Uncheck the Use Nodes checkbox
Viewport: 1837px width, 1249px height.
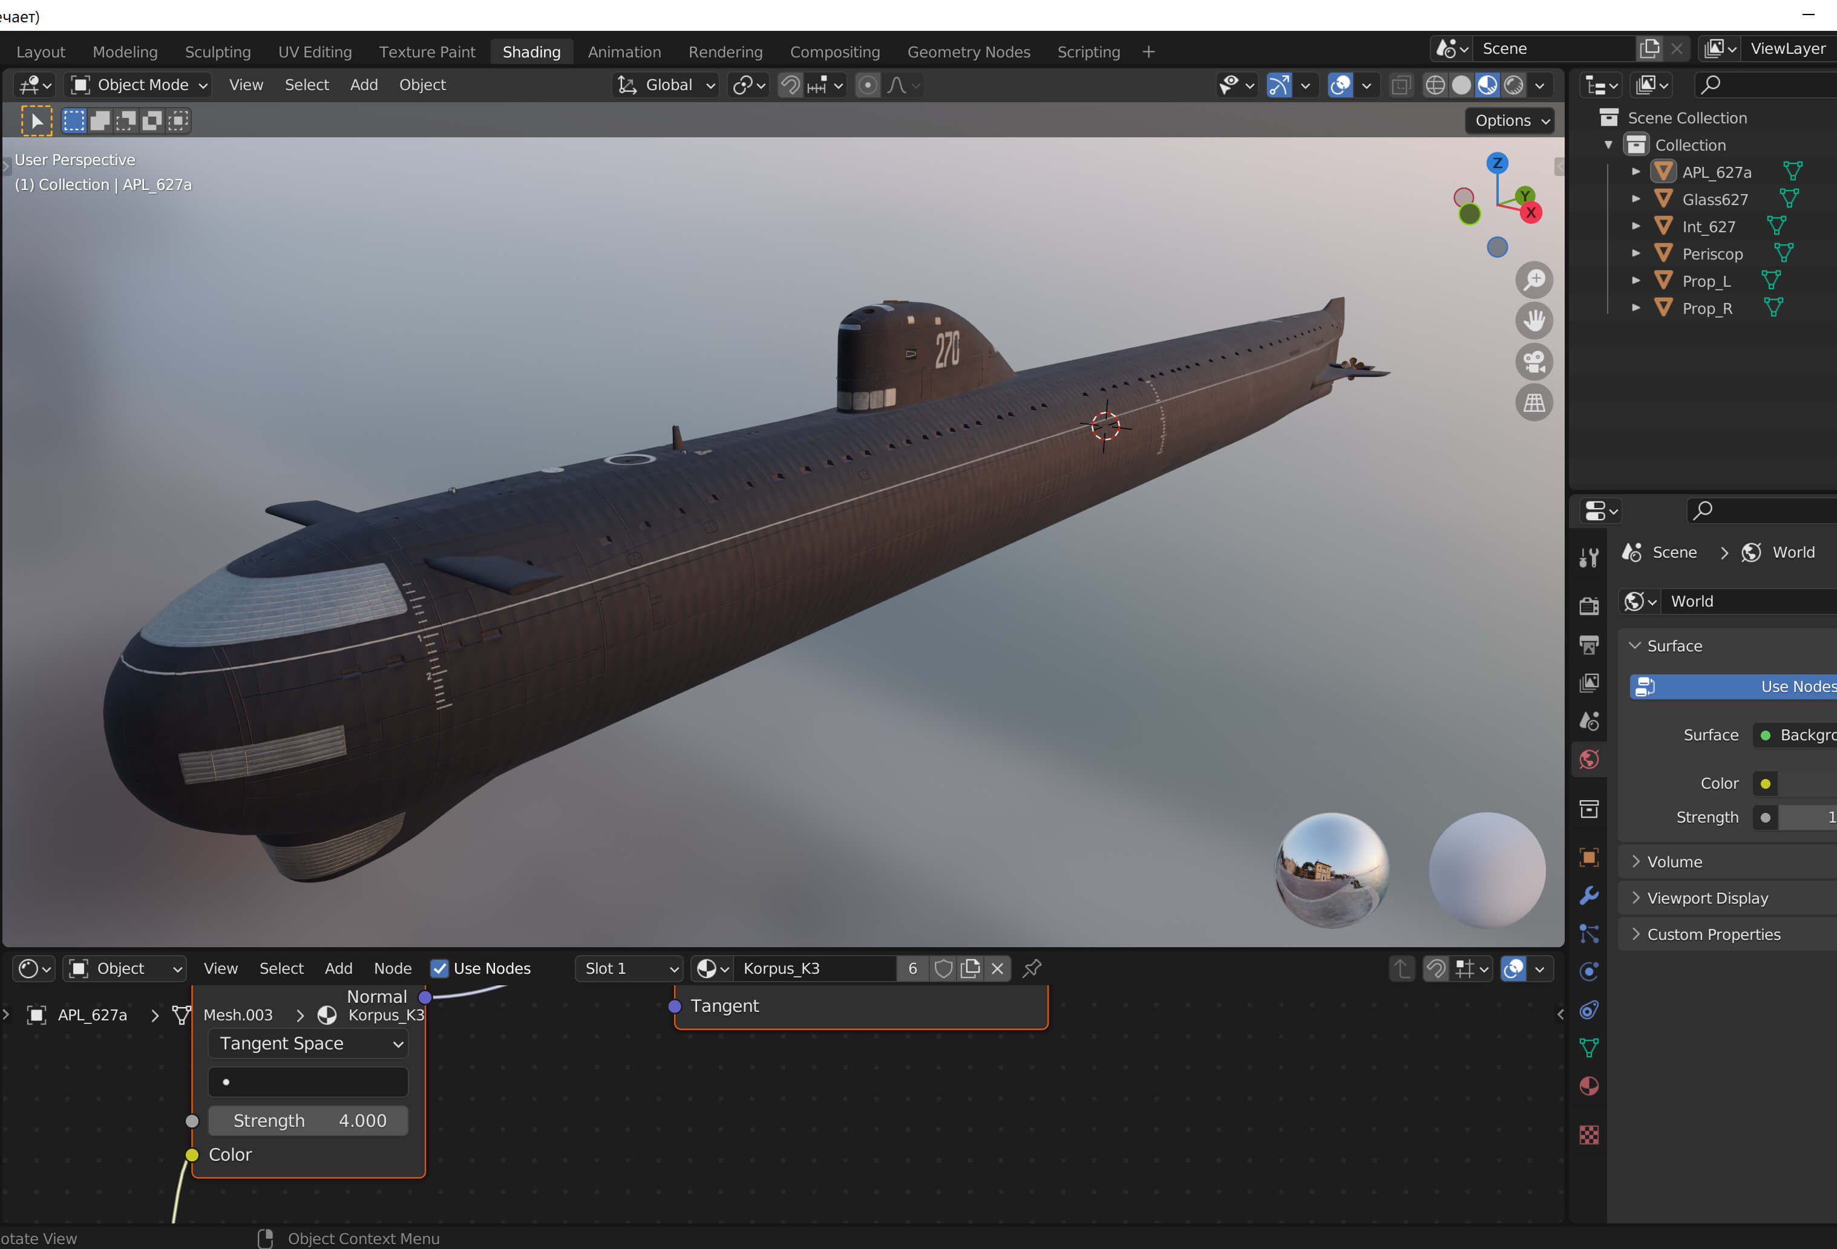click(439, 968)
